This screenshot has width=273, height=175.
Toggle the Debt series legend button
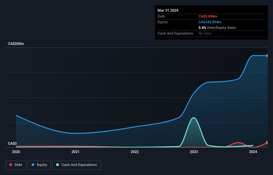tap(16, 165)
